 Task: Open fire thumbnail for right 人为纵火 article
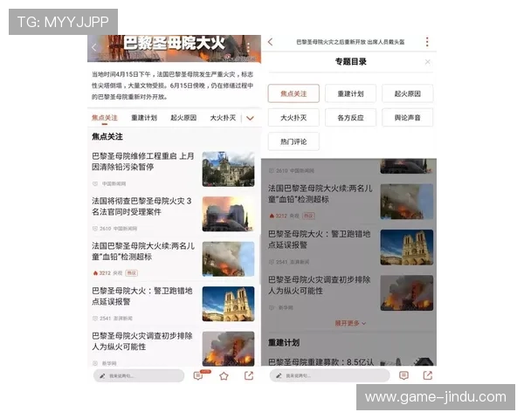[x=407, y=293]
